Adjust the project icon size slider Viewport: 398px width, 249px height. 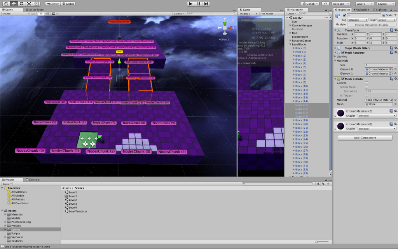point(322,242)
